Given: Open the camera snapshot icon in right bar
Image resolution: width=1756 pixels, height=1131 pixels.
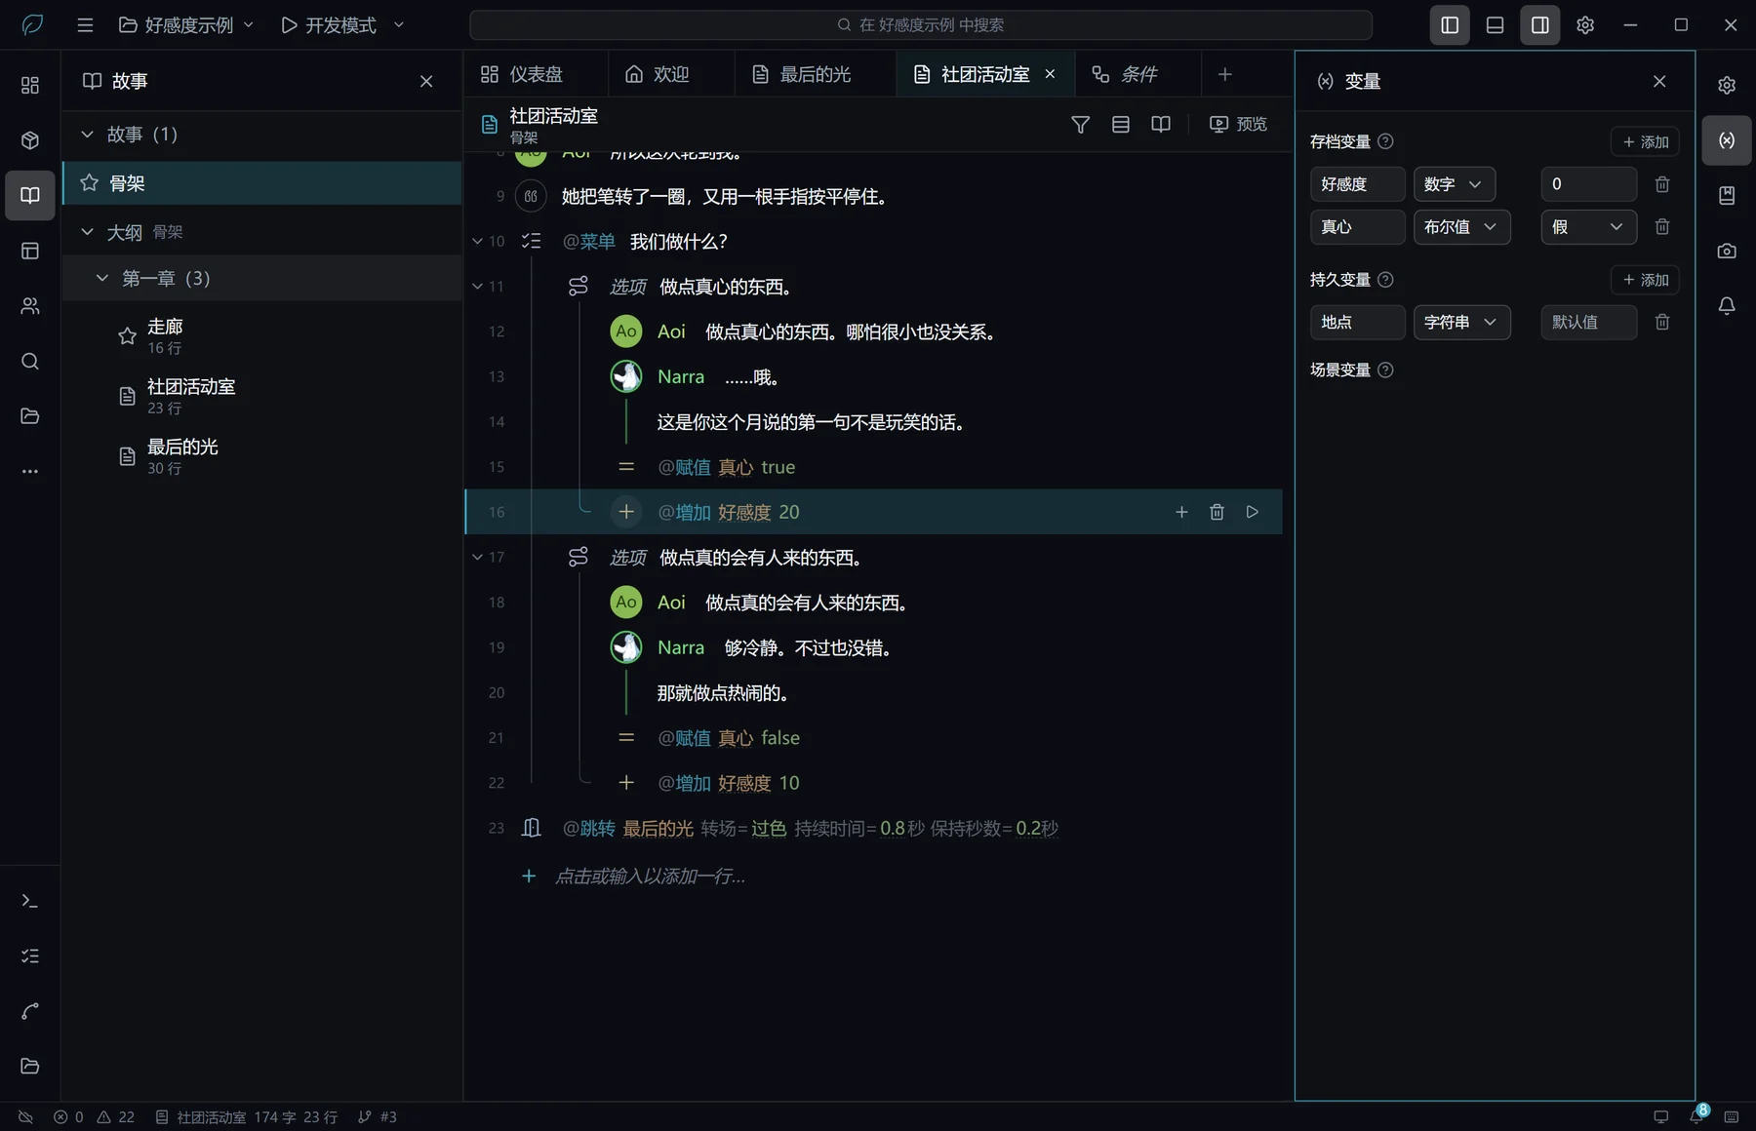Looking at the screenshot, I should (x=1727, y=251).
